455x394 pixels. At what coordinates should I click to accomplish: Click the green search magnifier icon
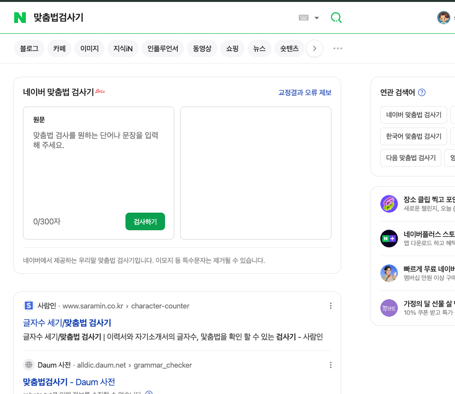click(x=336, y=18)
